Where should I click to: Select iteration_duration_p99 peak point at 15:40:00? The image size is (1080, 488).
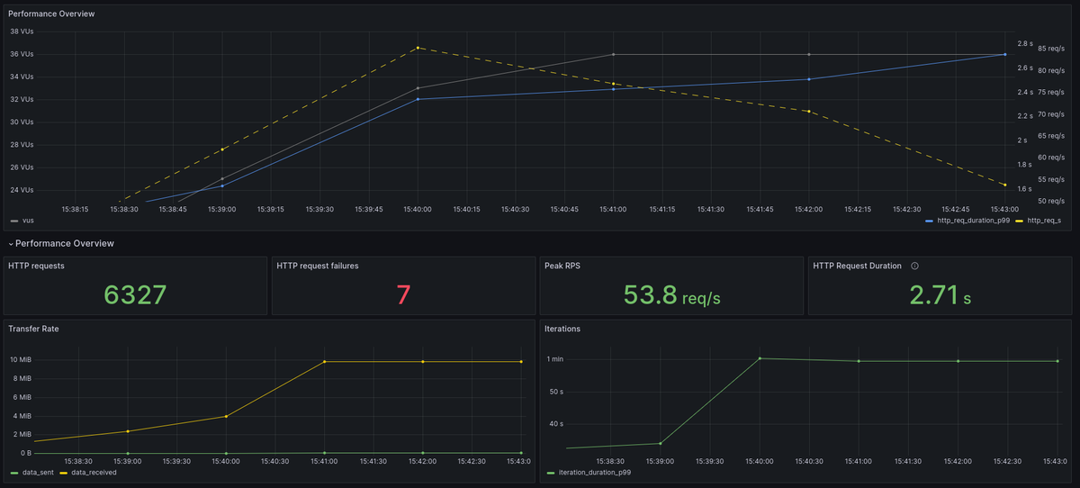point(760,358)
